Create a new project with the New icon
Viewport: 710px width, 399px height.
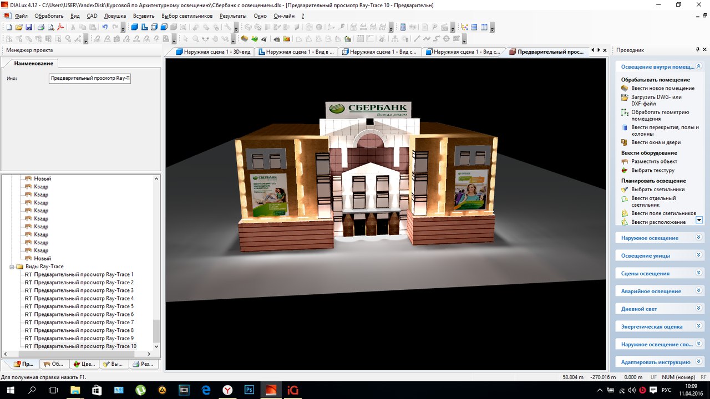click(x=9, y=27)
